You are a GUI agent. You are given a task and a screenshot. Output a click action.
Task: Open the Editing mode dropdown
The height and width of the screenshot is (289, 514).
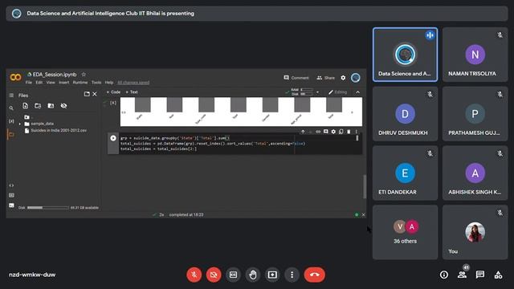(337, 92)
